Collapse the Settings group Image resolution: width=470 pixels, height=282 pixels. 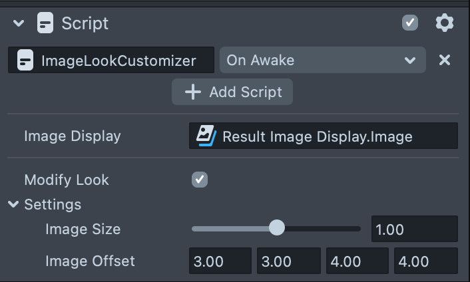[13, 204]
